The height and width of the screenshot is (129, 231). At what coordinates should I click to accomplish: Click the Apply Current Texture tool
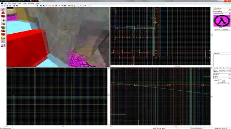click(3, 31)
